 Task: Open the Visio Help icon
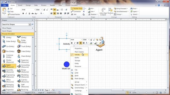pos(159,5)
